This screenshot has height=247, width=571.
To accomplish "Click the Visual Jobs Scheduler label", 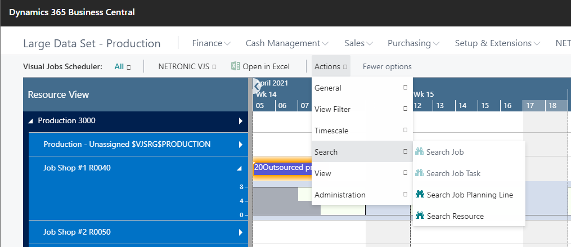I will [x=62, y=66].
